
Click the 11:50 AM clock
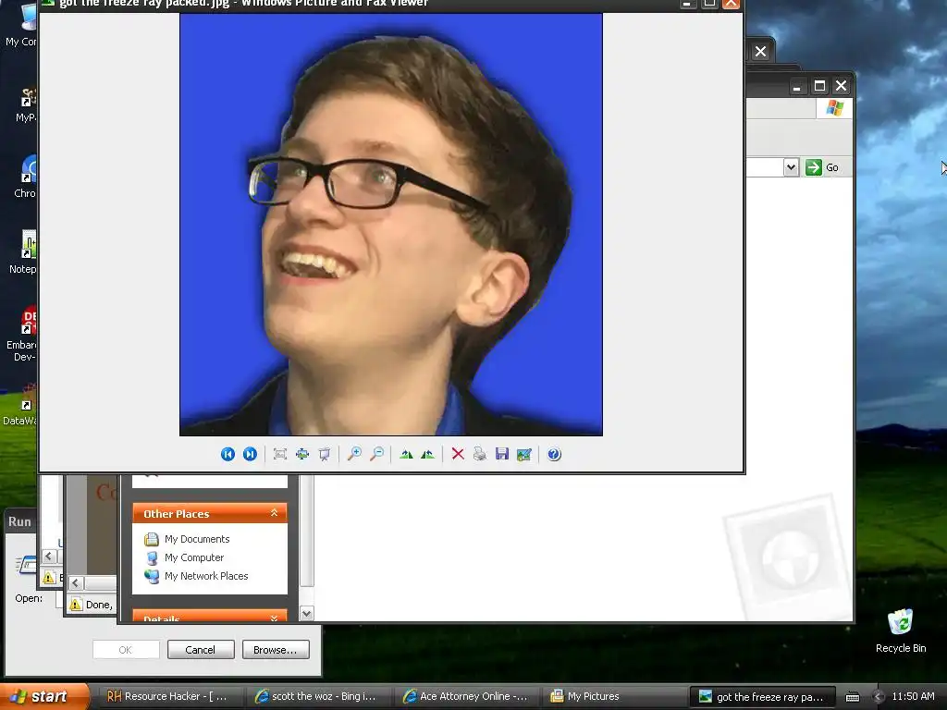[x=913, y=696]
